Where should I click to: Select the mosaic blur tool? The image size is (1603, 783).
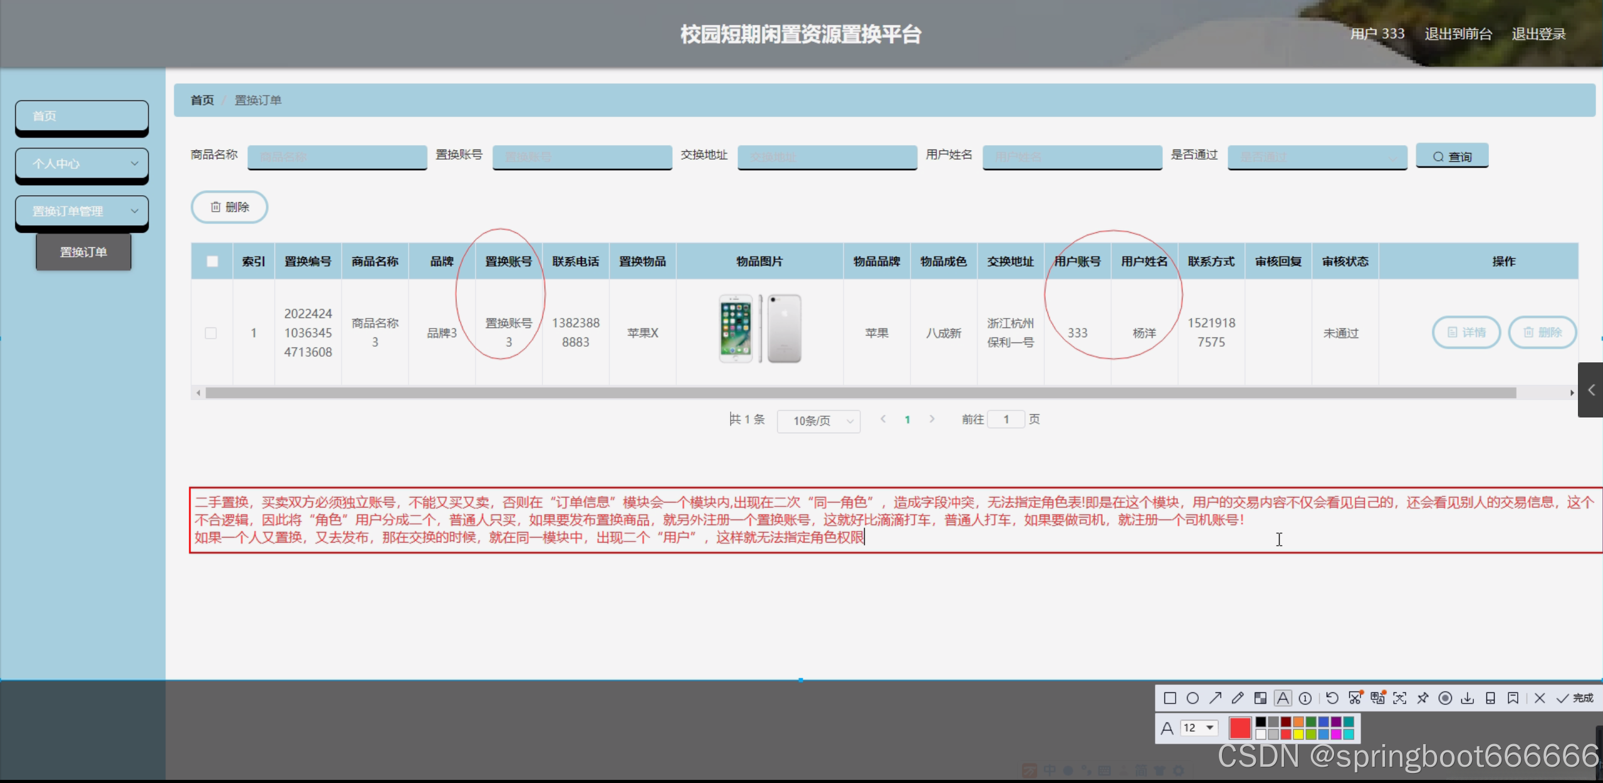[x=1260, y=698]
